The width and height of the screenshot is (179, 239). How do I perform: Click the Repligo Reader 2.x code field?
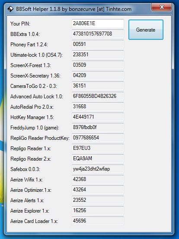click(x=98, y=158)
